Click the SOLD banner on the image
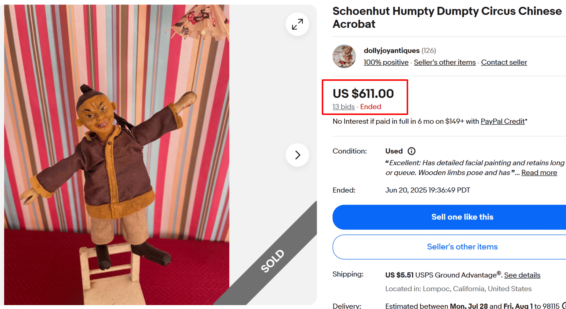 [273, 261]
